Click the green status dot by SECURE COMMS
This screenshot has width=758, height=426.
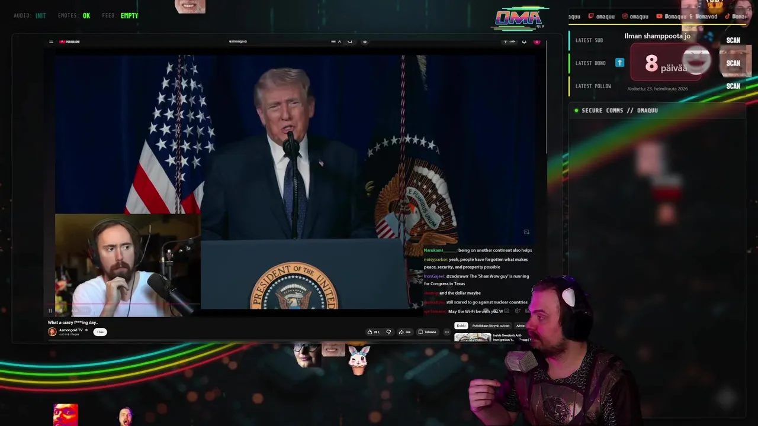(x=576, y=111)
